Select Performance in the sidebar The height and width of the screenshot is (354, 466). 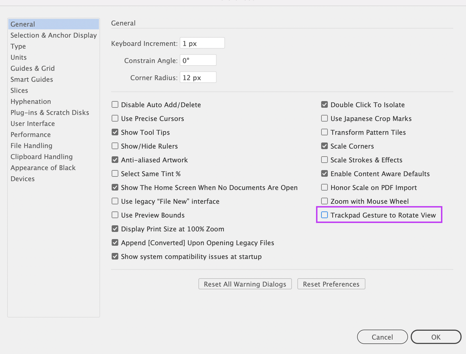pos(31,135)
